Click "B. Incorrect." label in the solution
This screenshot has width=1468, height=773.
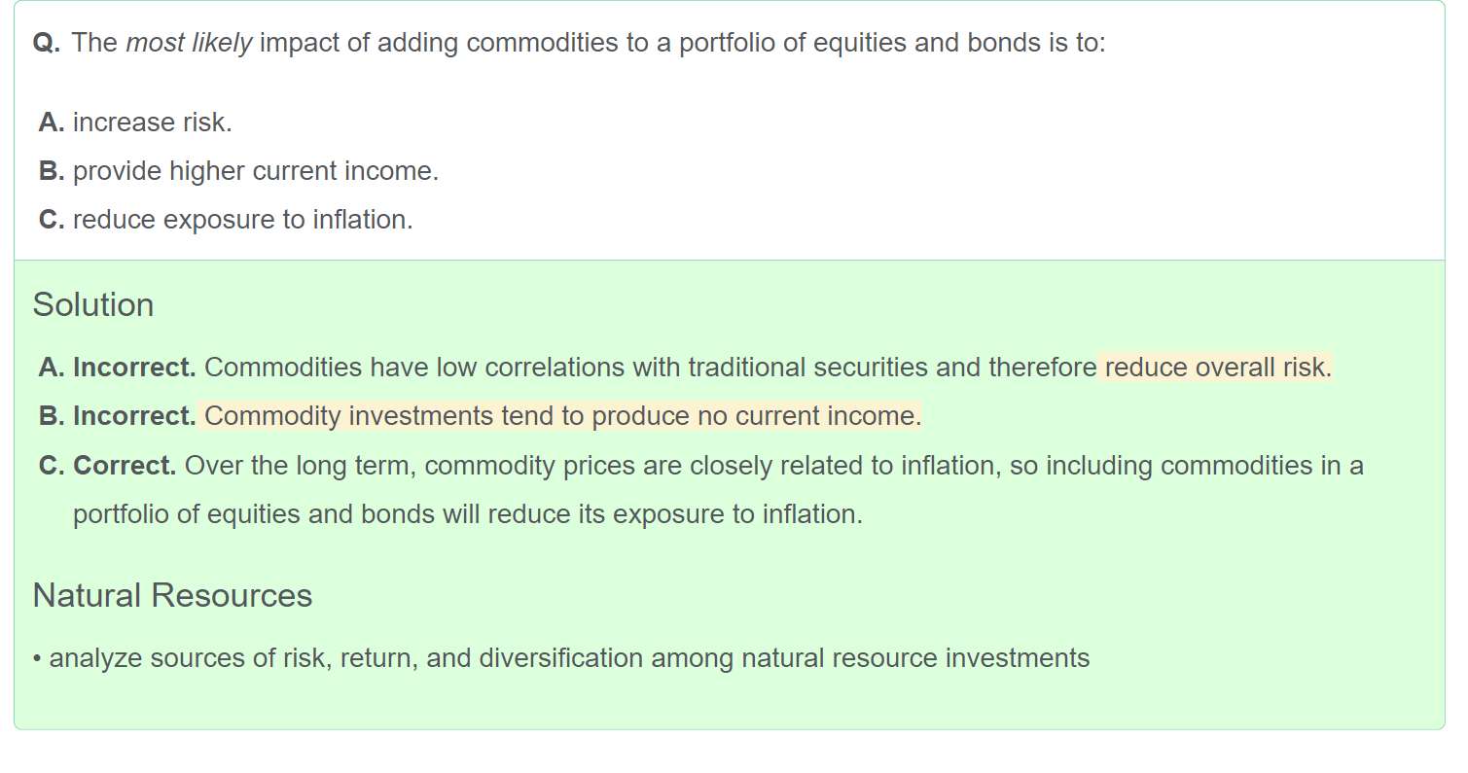click(x=118, y=416)
